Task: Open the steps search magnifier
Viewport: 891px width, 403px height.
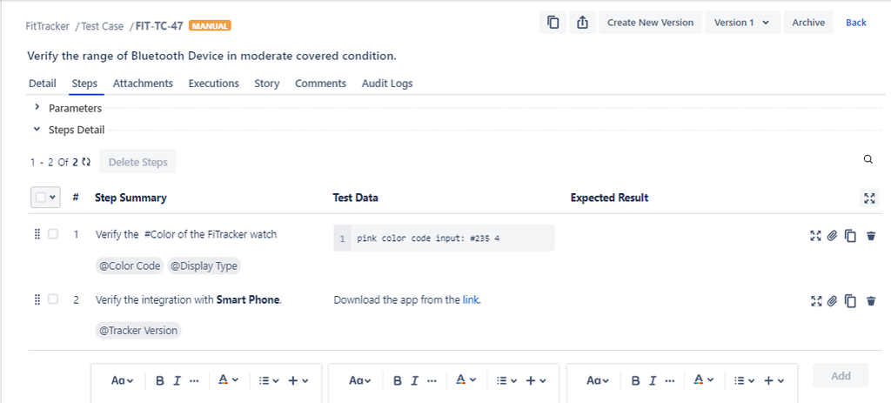Action: (x=868, y=159)
